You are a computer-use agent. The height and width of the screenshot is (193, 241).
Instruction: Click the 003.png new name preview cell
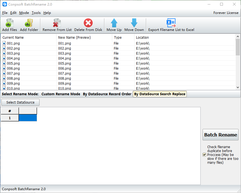65,53
